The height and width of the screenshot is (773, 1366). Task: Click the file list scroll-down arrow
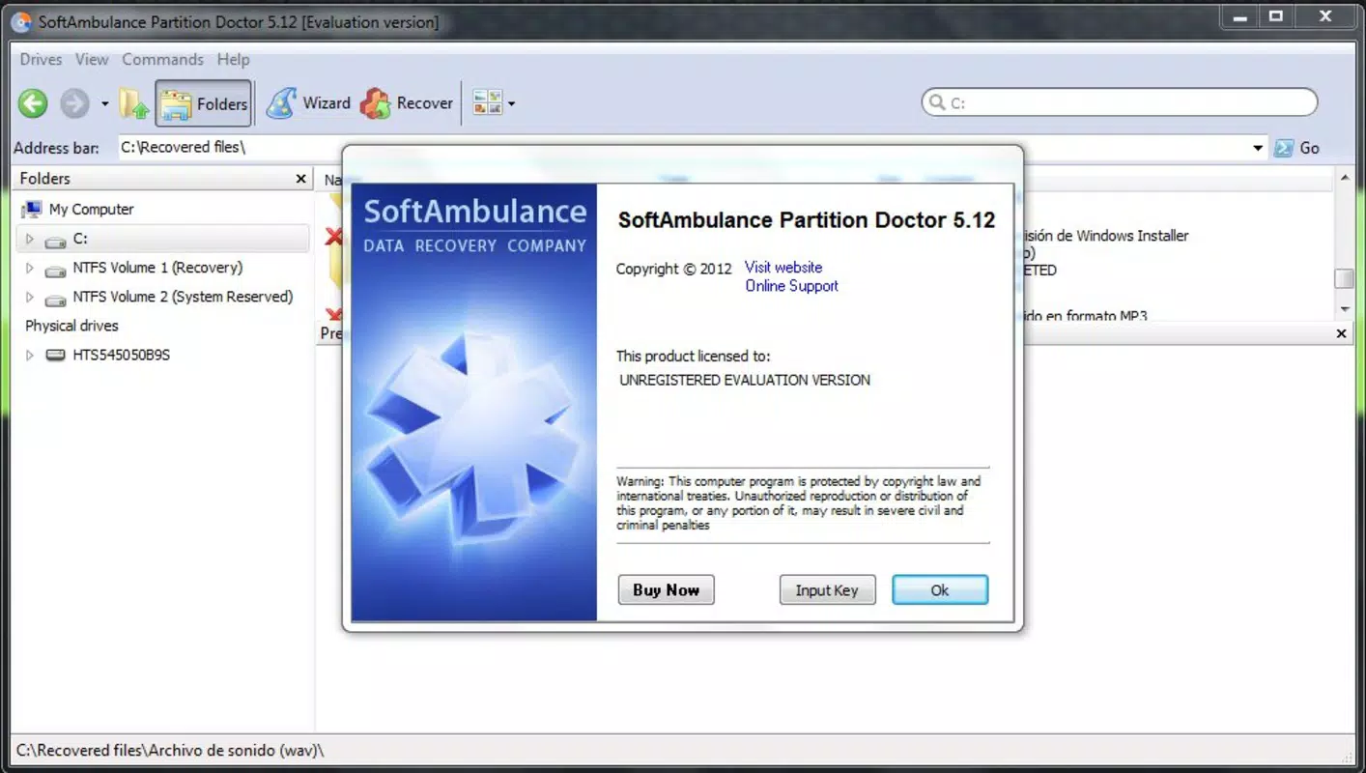point(1344,309)
